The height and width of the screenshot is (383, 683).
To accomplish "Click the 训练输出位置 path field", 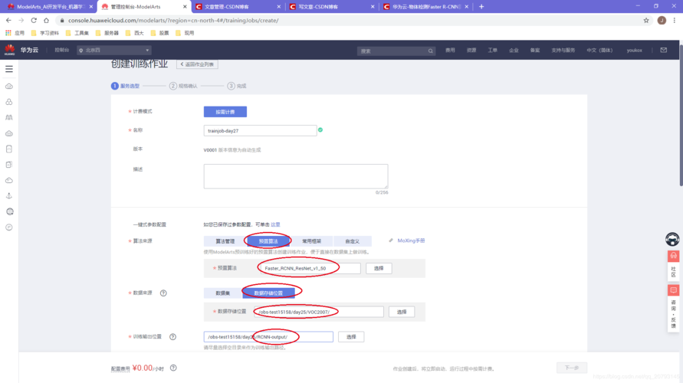I will click(x=268, y=336).
